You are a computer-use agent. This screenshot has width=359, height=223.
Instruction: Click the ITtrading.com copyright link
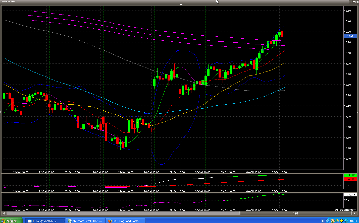(x=345, y=210)
